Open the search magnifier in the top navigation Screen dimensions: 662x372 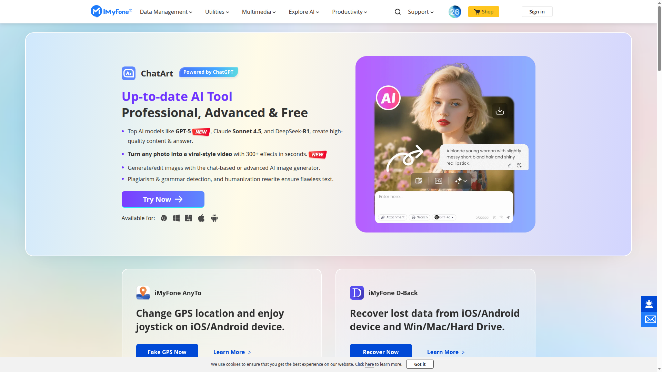click(398, 12)
